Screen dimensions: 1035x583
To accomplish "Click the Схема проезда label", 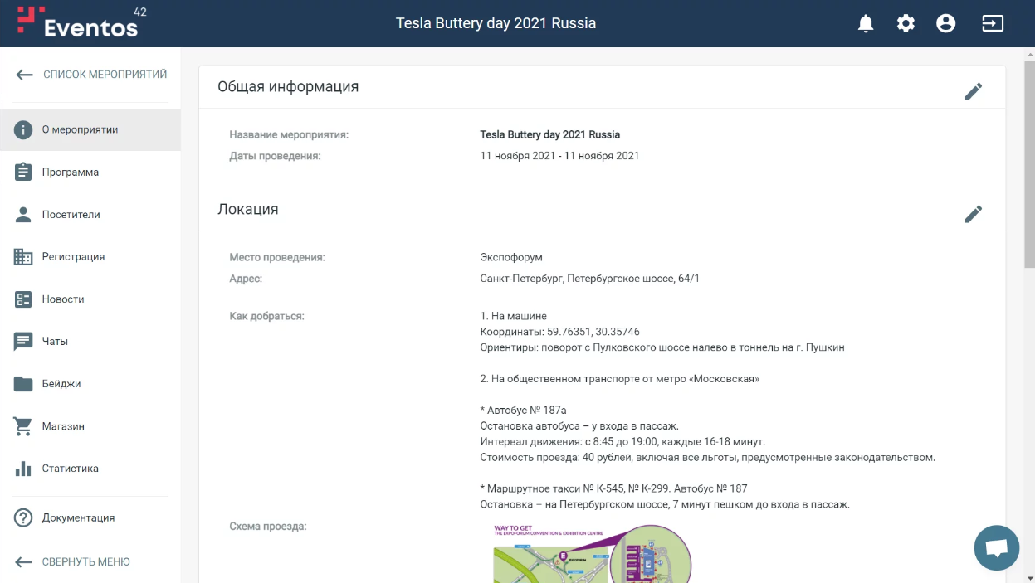I will click(268, 526).
